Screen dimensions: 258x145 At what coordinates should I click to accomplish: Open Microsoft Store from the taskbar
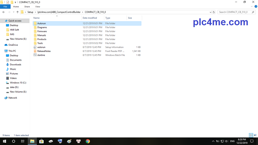click(41, 141)
